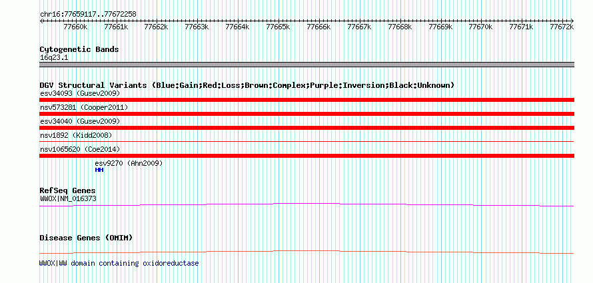This screenshot has height=283, width=593.
Task: Click the blue esv9270 gain variant glyph
Action: tap(99, 170)
